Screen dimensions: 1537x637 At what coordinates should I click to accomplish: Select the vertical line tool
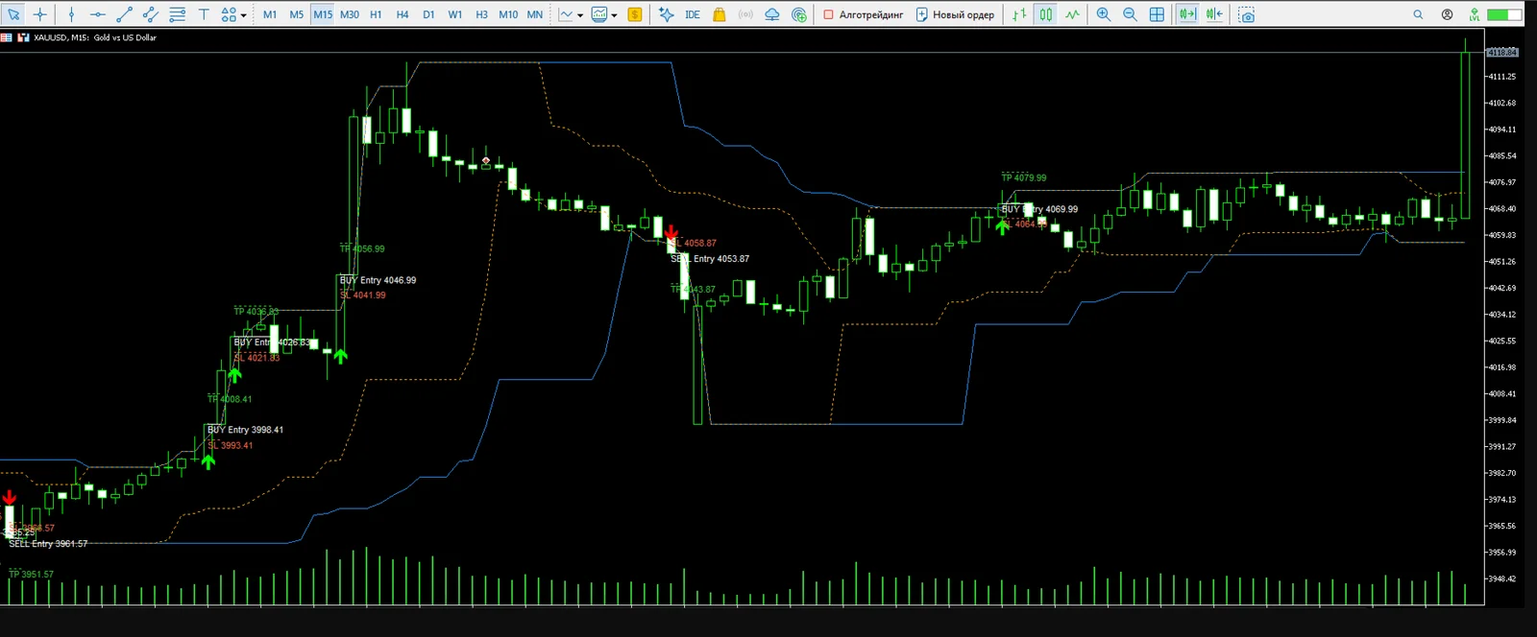(71, 14)
